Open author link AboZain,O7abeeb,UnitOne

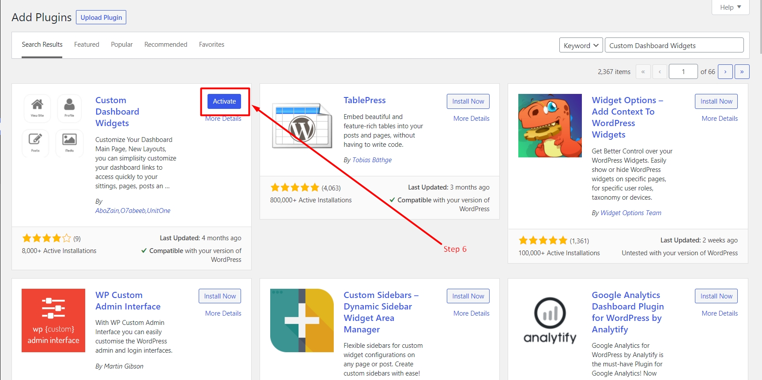133,211
